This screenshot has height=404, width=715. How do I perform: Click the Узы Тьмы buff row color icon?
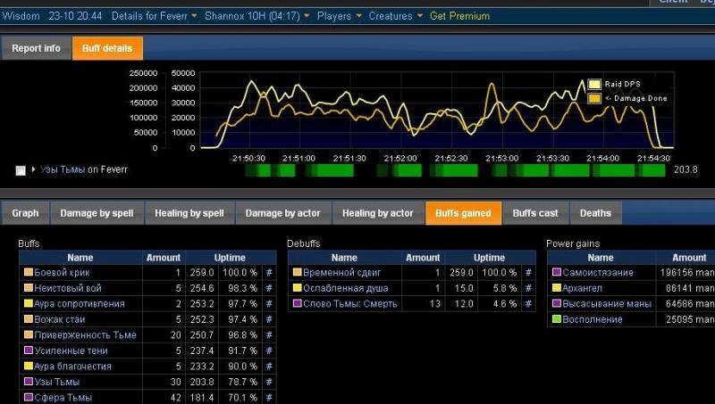click(29, 381)
